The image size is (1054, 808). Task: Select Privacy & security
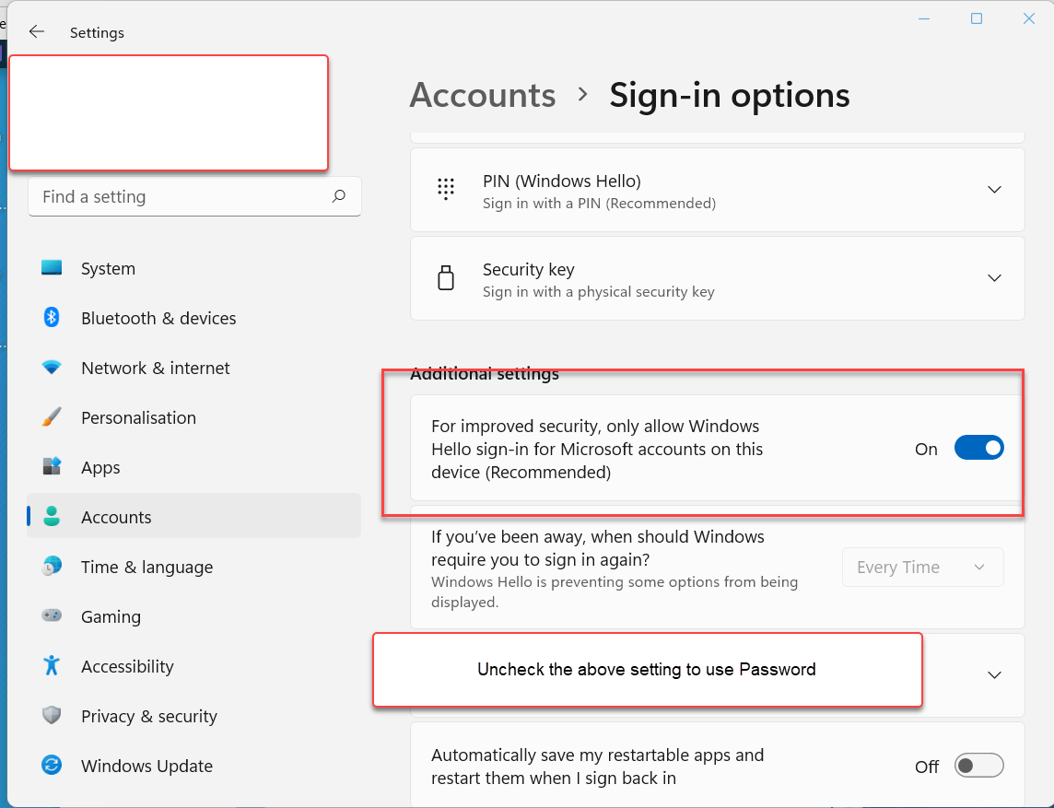52,716
